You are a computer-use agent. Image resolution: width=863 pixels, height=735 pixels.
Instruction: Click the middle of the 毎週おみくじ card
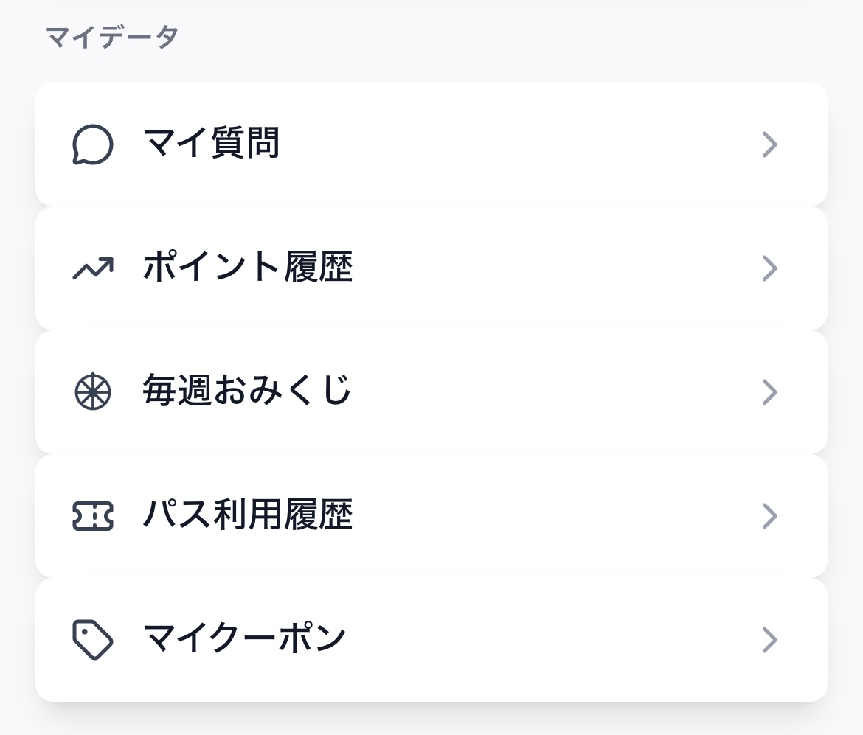431,392
